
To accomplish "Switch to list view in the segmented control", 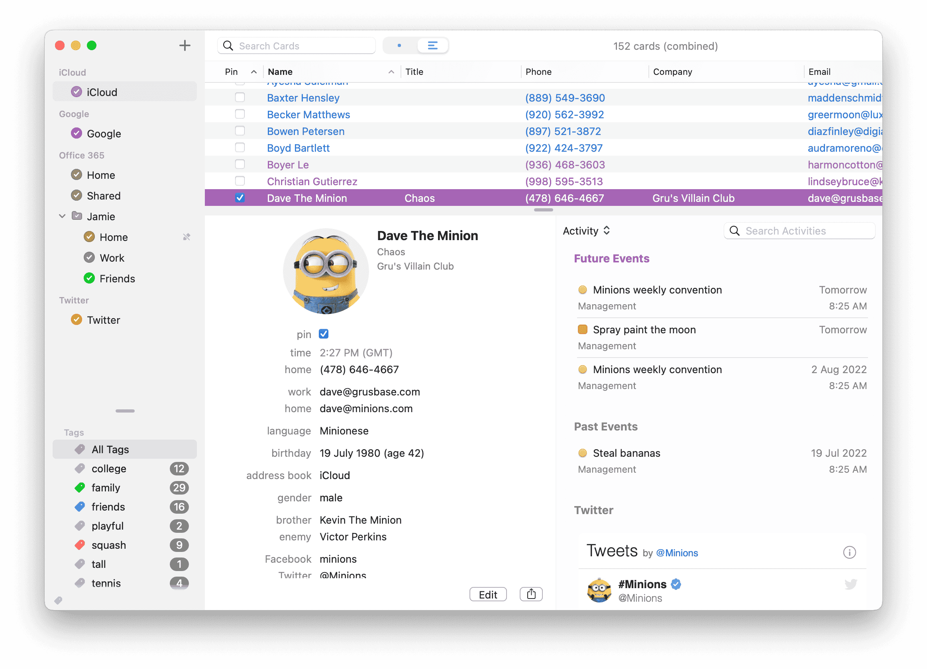I will pos(433,45).
